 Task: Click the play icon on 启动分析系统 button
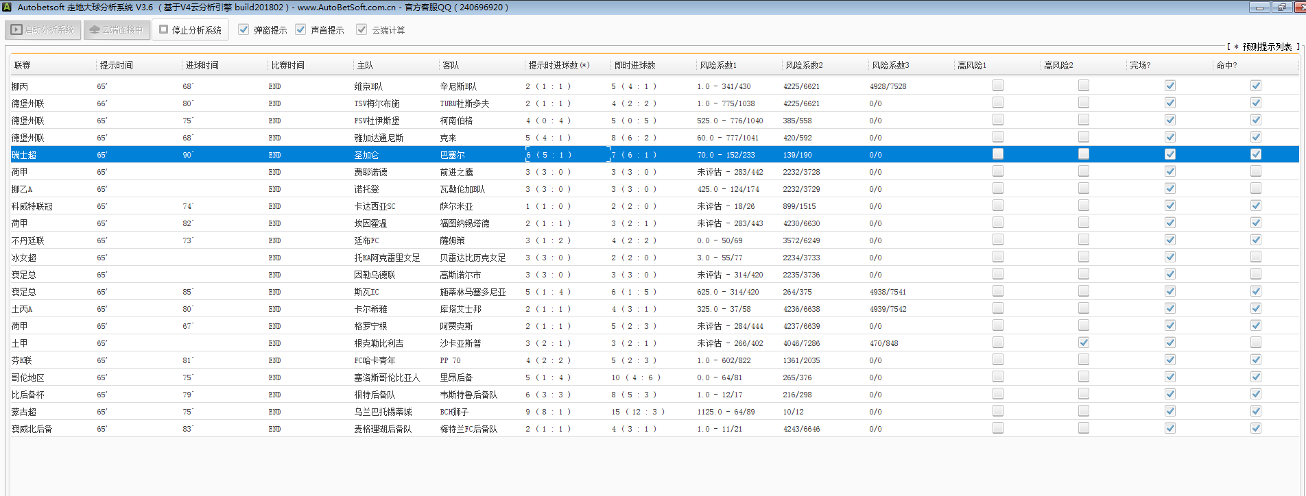coord(16,30)
